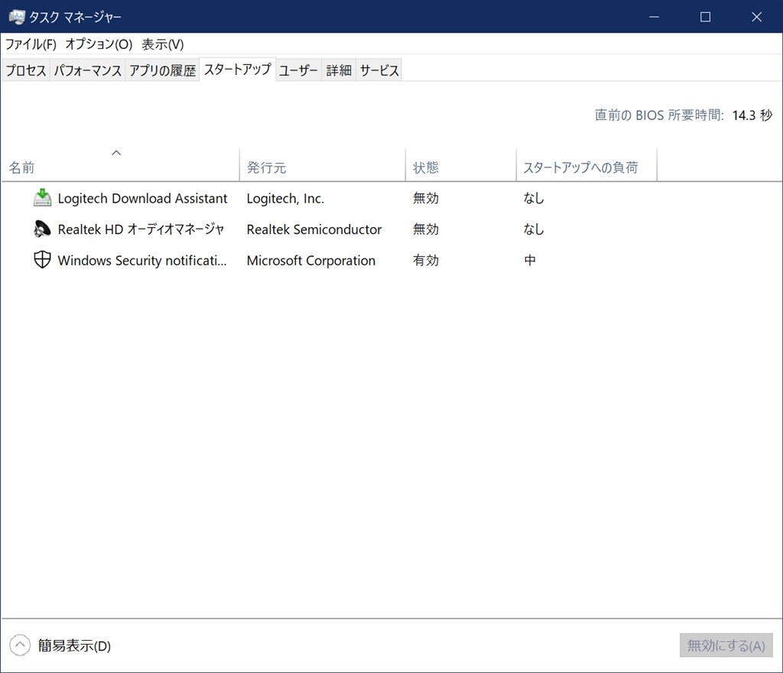This screenshot has width=783, height=673.
Task: Switch to the プロセス tab
Action: coord(26,70)
